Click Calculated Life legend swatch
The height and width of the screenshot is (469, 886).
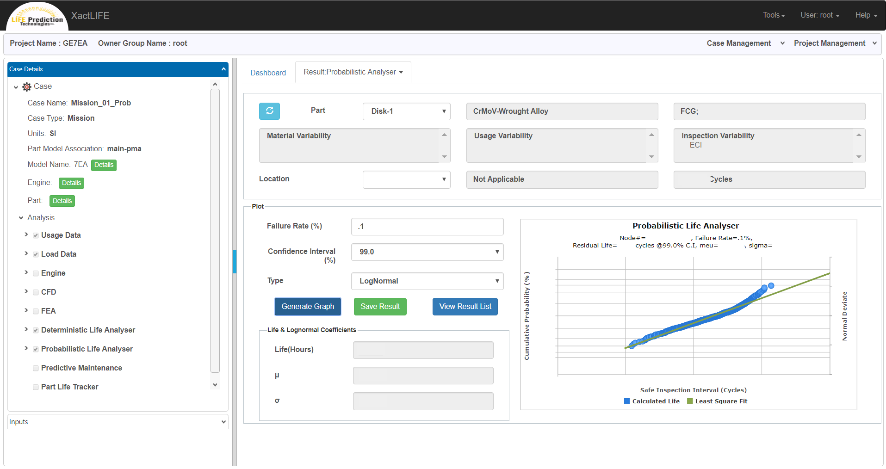627,401
